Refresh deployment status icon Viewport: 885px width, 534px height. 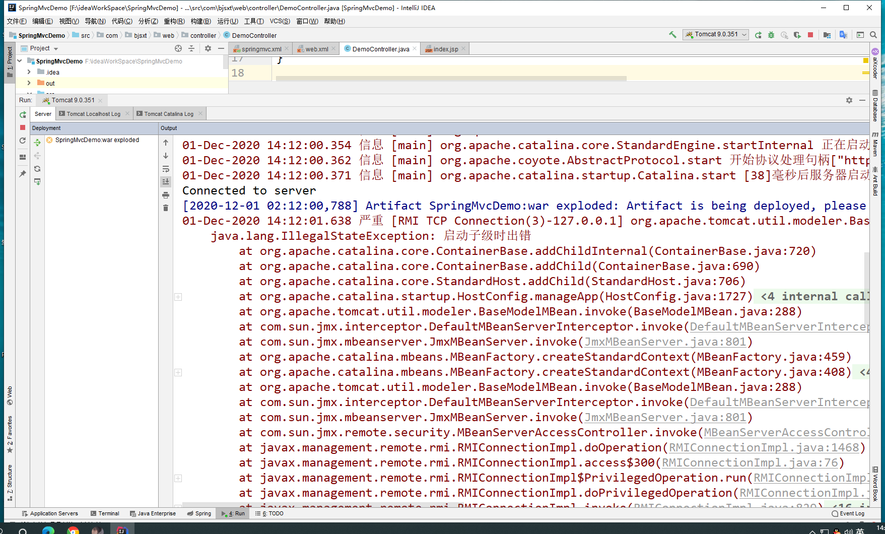click(x=37, y=169)
